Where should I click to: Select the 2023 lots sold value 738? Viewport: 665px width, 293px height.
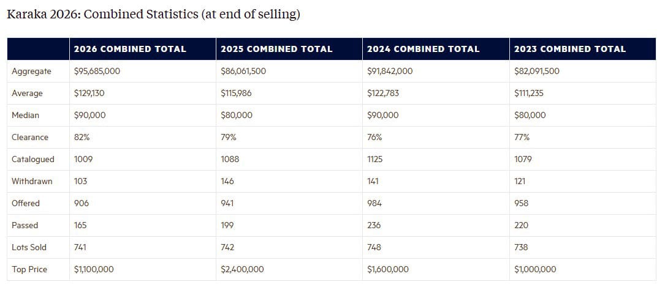(x=521, y=247)
